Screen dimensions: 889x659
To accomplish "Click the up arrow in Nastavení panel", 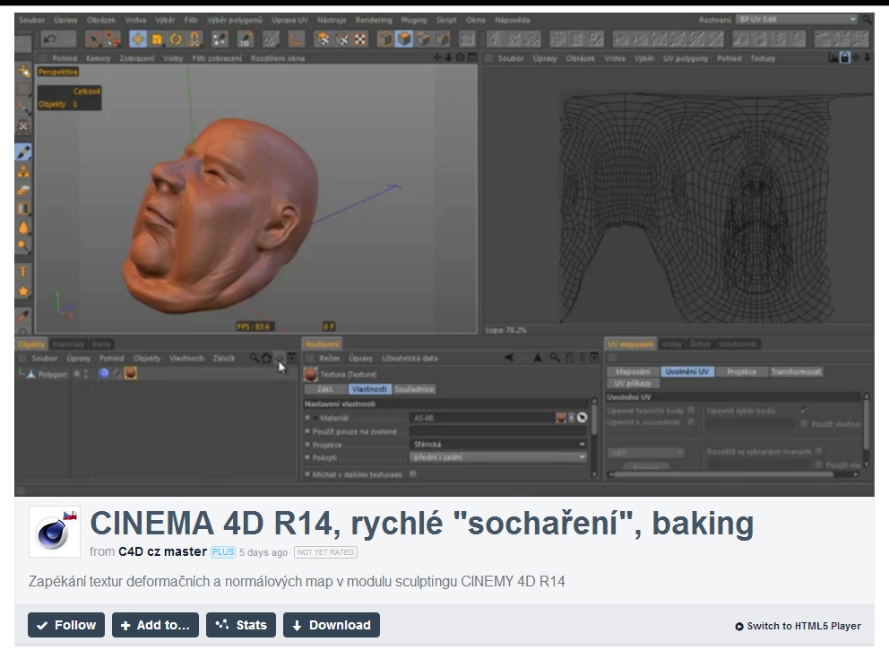I will click(538, 357).
